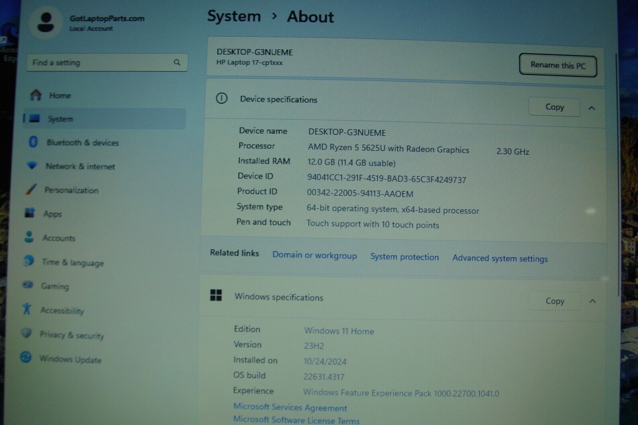638x425 pixels.
Task: Click the Apps icon in sidebar
Action: [30, 212]
